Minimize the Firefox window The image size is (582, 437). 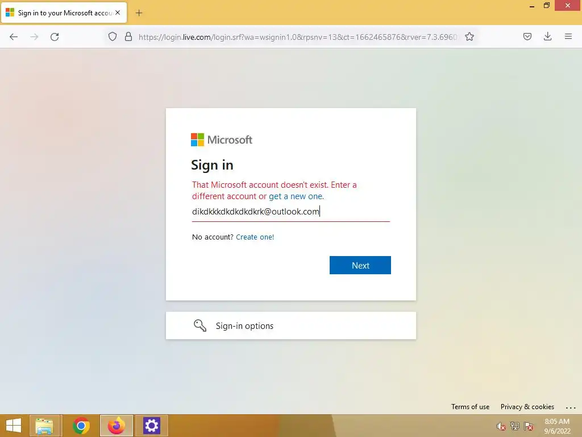pos(532,6)
